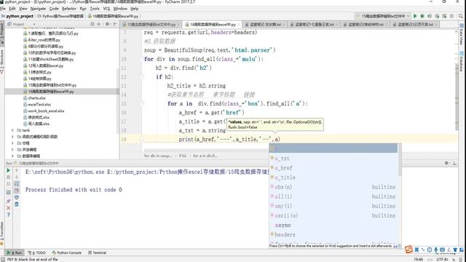Open the TODO tool window tab

point(37,253)
